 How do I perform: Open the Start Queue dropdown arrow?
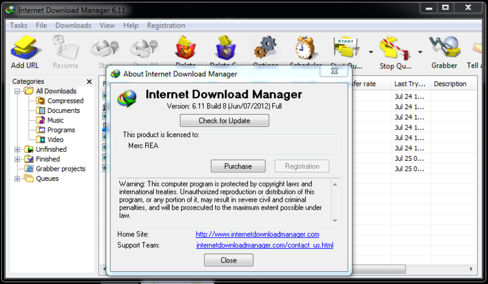pos(371,52)
